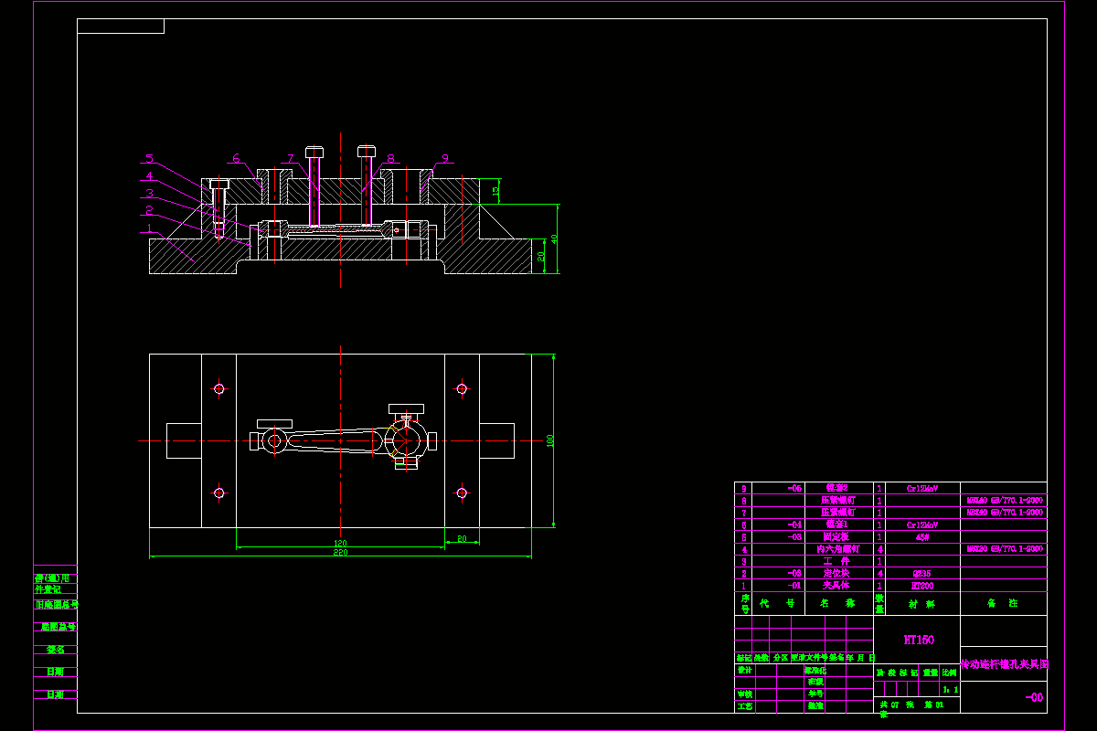Select 内六角螺钉 part name

tap(837, 549)
